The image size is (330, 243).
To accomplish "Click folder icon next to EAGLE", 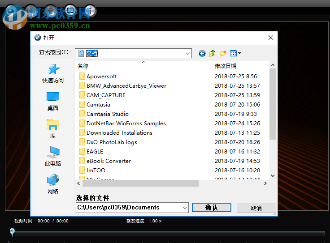I will pyautogui.click(x=82, y=151).
